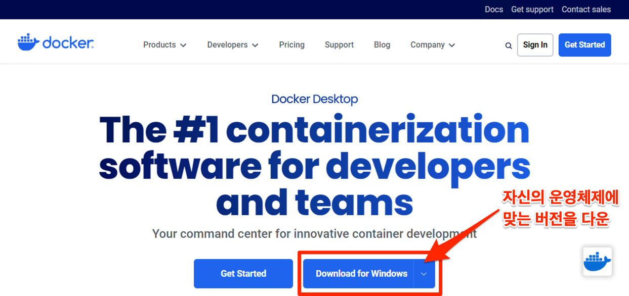Open the download platform chevron dropdown
The image size is (629, 296).
(424, 274)
